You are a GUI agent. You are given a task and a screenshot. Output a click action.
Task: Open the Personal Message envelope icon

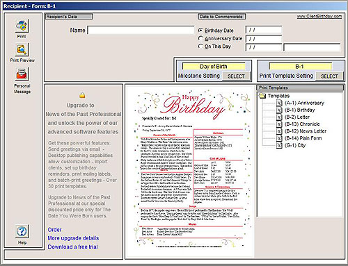[22, 74]
